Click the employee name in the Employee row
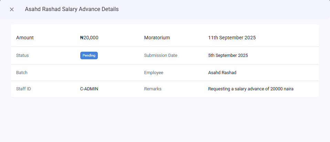The height and width of the screenshot is (142, 330). point(222,73)
